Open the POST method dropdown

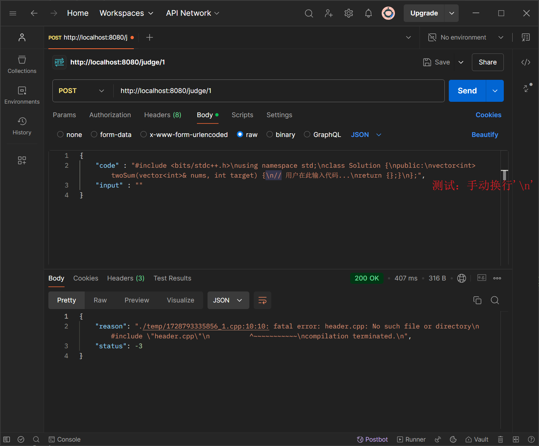(x=81, y=91)
